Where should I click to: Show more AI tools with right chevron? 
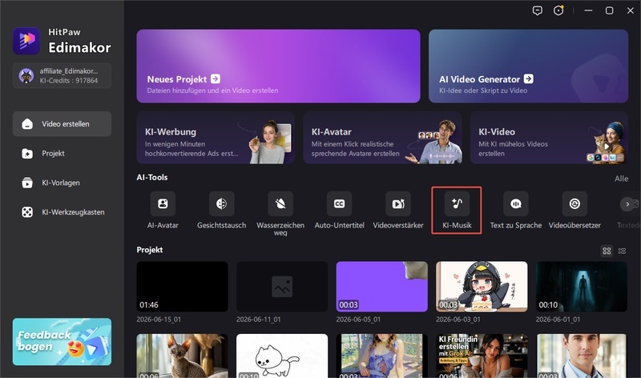(x=627, y=204)
